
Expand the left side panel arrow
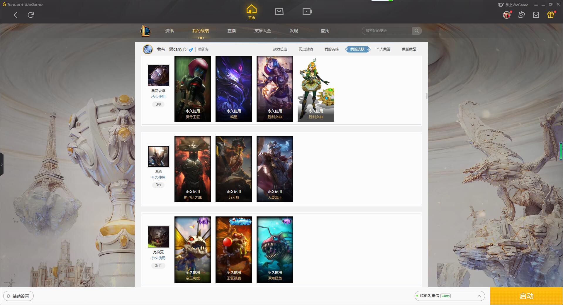[2, 164]
